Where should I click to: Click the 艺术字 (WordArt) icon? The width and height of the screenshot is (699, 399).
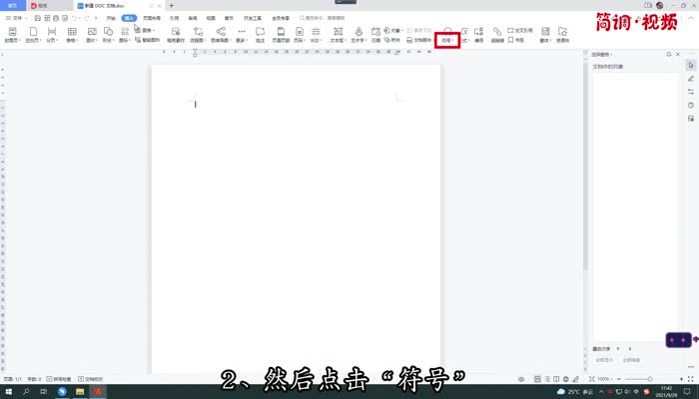358,36
